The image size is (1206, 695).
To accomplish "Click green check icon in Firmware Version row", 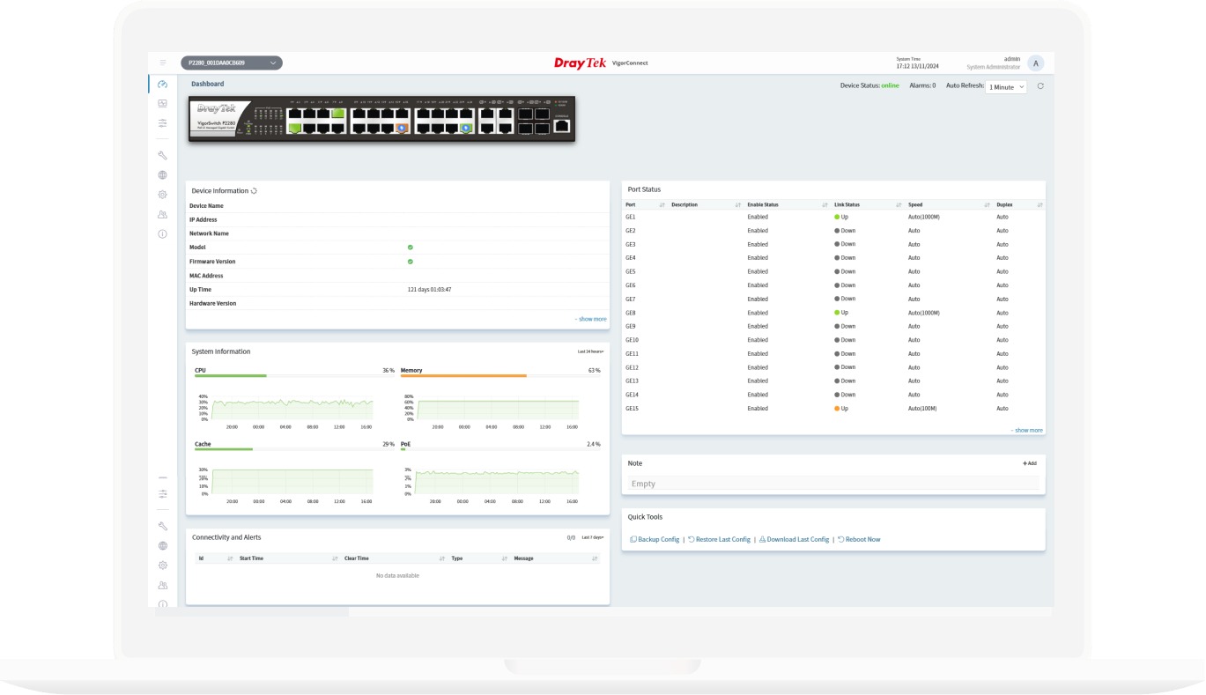I will pyautogui.click(x=411, y=262).
